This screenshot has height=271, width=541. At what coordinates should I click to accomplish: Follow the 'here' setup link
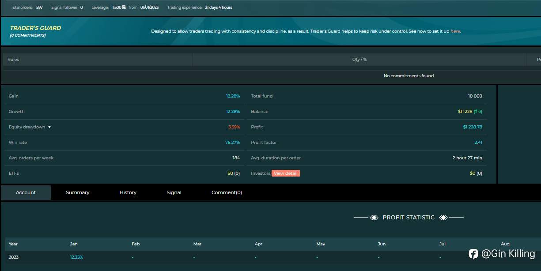click(455, 31)
